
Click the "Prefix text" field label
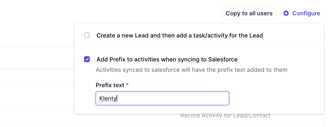(x=110, y=85)
